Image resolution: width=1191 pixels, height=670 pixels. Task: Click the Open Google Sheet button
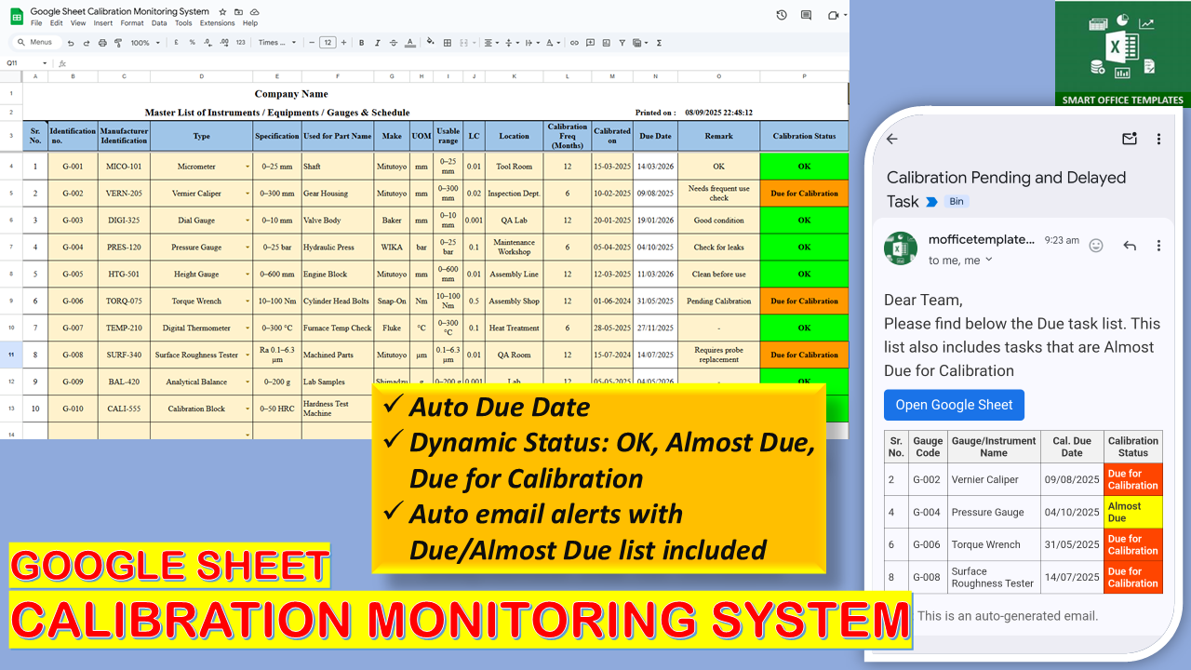pos(954,405)
